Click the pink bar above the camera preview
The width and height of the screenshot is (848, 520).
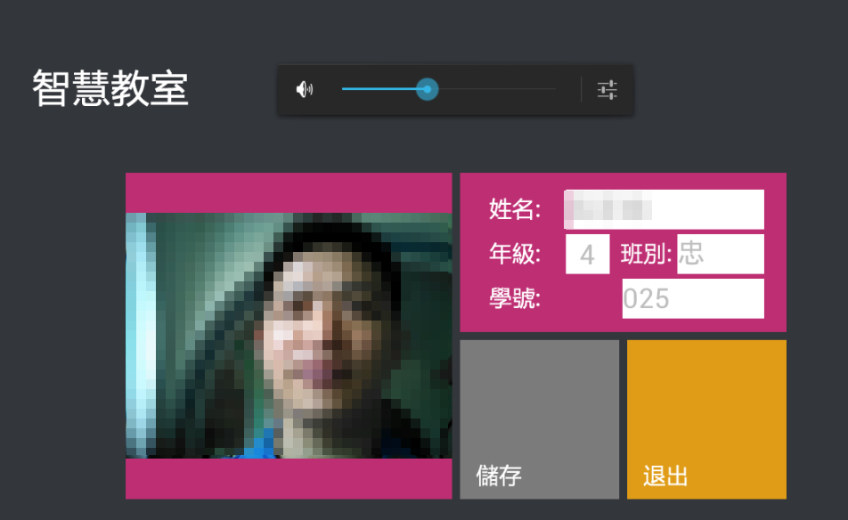pos(289,192)
